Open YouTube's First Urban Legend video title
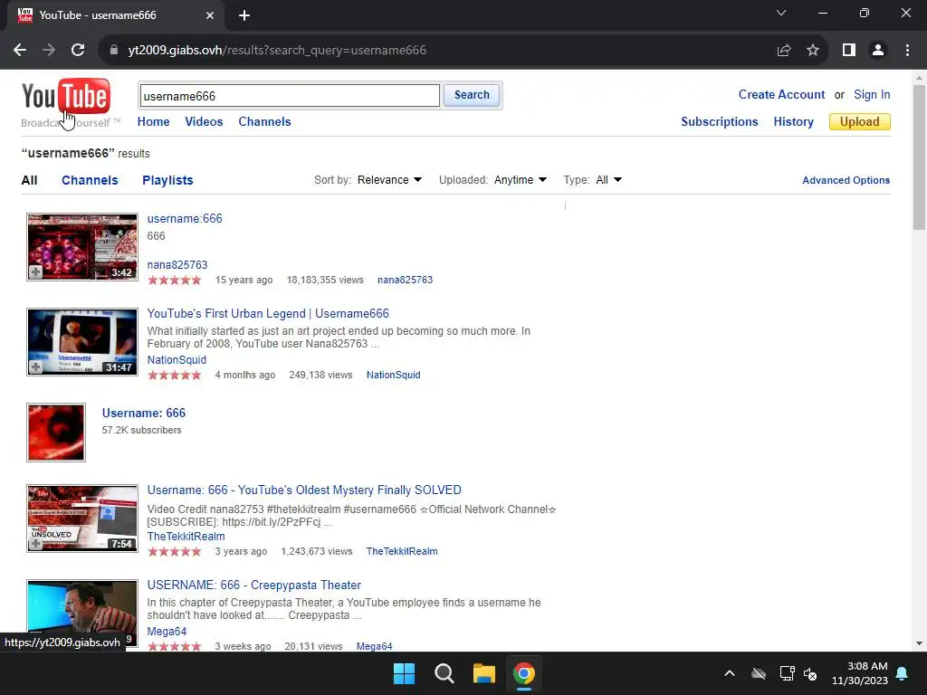The height and width of the screenshot is (695, 927). 268,314
